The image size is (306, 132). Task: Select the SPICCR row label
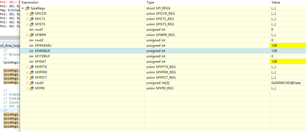[41, 14]
